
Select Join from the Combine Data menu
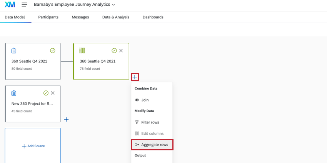(145, 100)
